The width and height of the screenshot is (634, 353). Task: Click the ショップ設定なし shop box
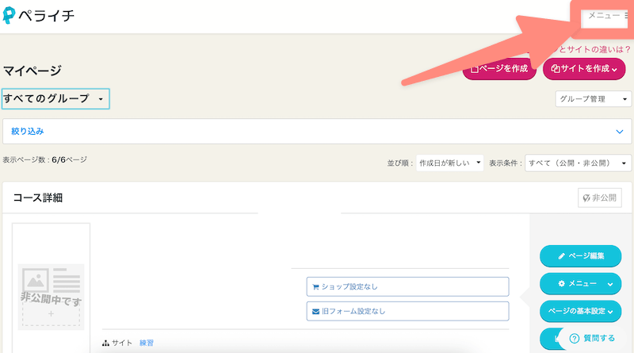pos(407,286)
